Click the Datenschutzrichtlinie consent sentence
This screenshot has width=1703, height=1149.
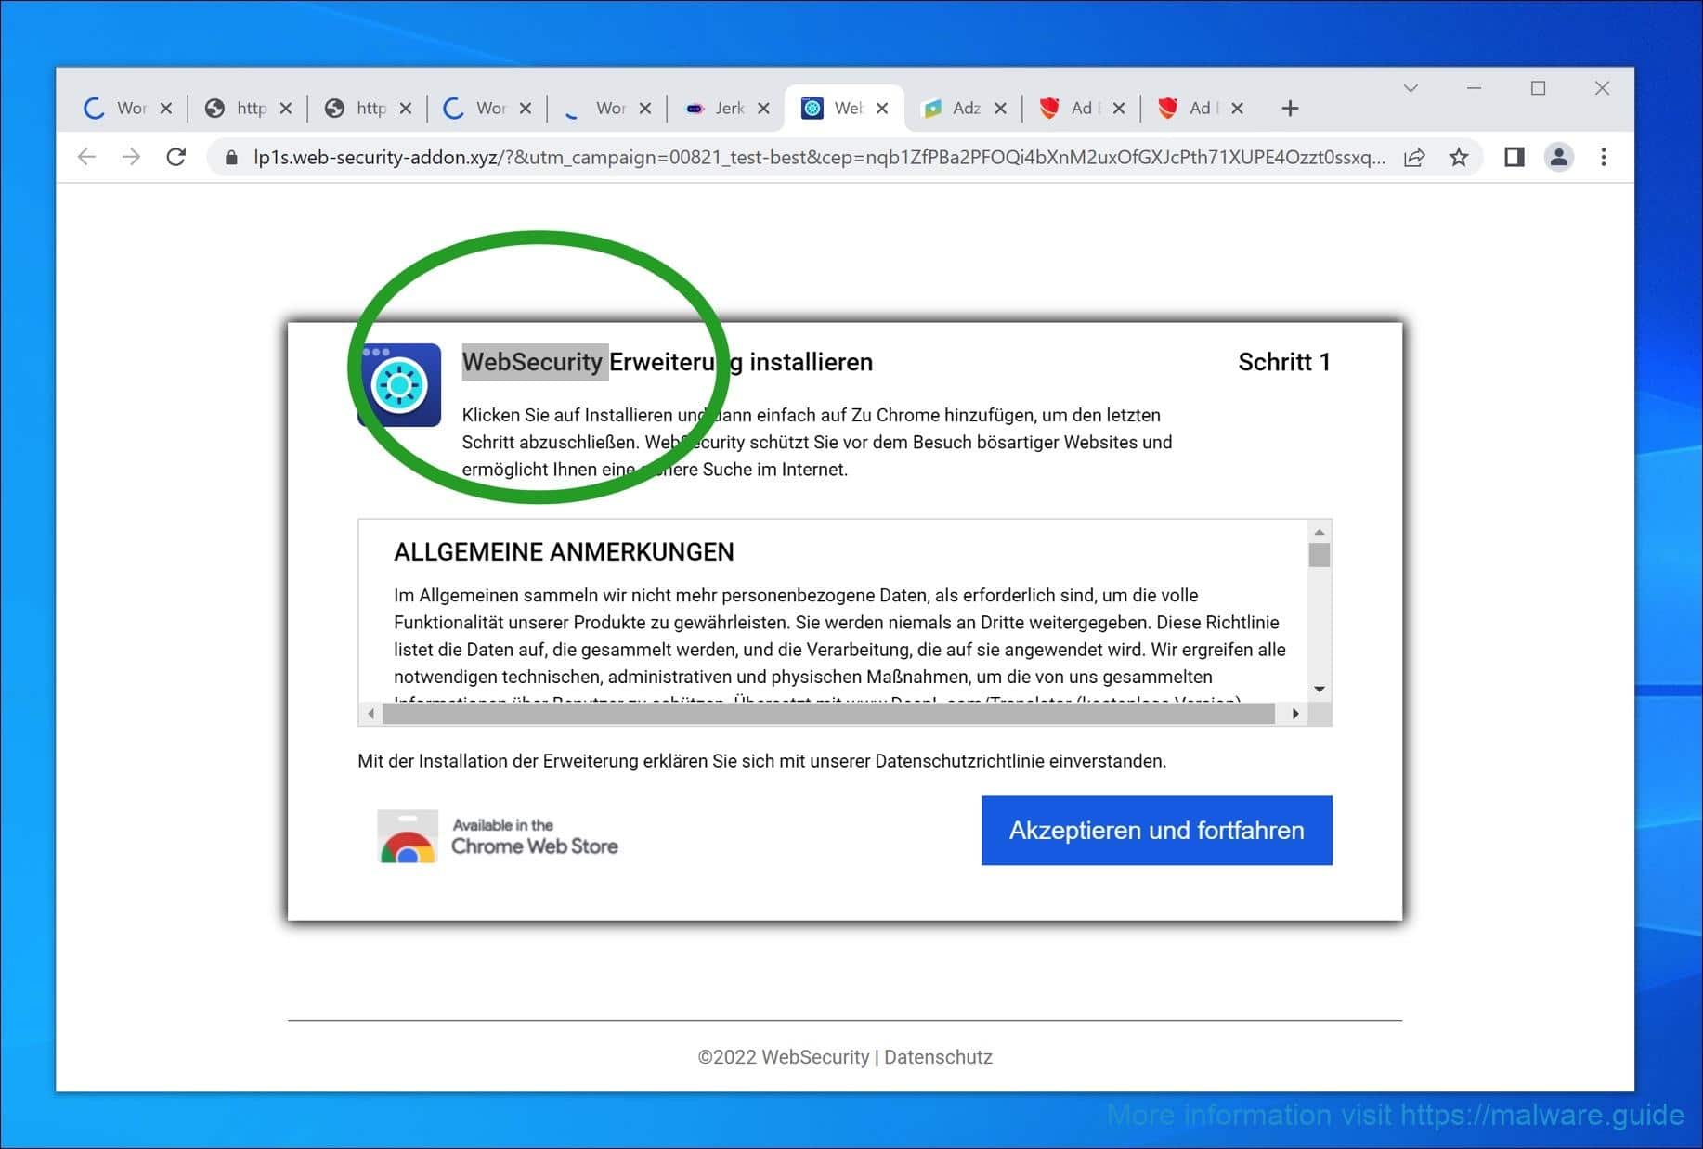click(x=761, y=761)
